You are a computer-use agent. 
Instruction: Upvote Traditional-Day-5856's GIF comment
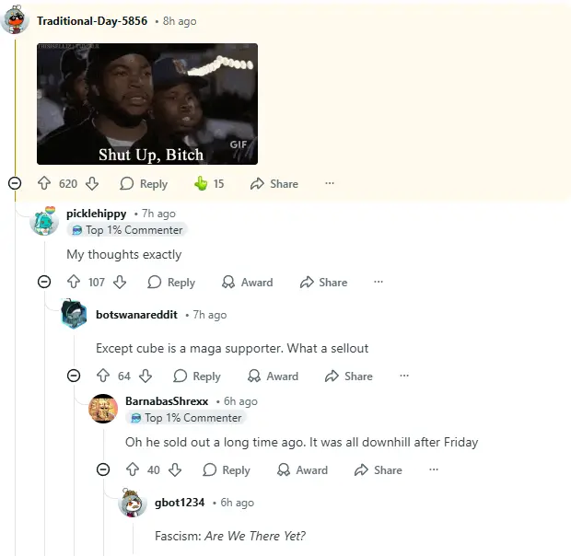[44, 183]
